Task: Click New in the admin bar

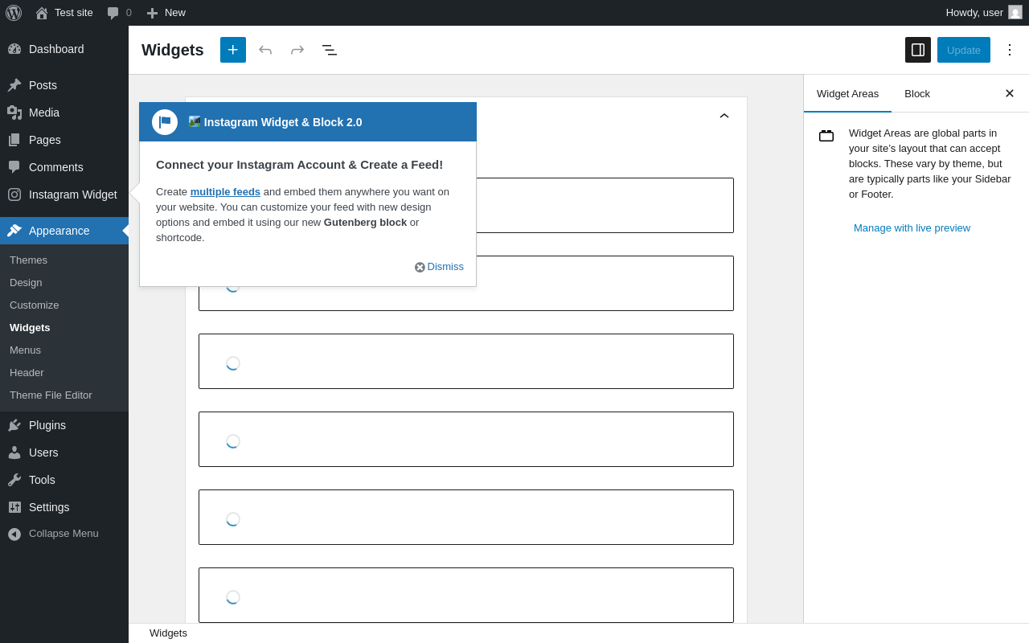Action: pos(166,13)
